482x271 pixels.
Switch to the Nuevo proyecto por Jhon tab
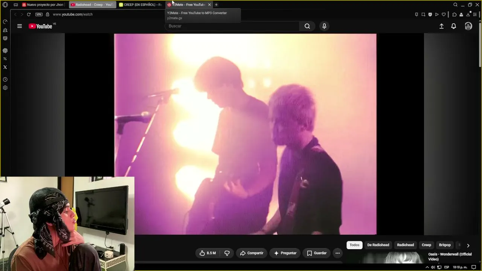43,5
